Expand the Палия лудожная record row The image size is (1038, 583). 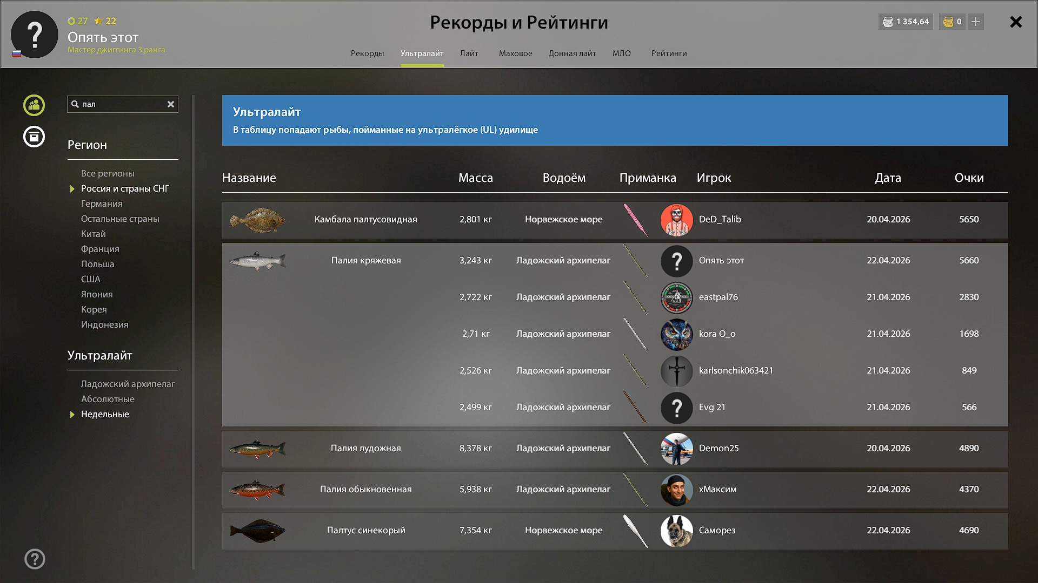[365, 449]
